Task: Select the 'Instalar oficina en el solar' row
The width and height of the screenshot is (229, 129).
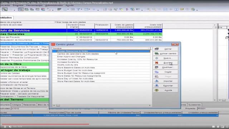Action: pos(24,82)
